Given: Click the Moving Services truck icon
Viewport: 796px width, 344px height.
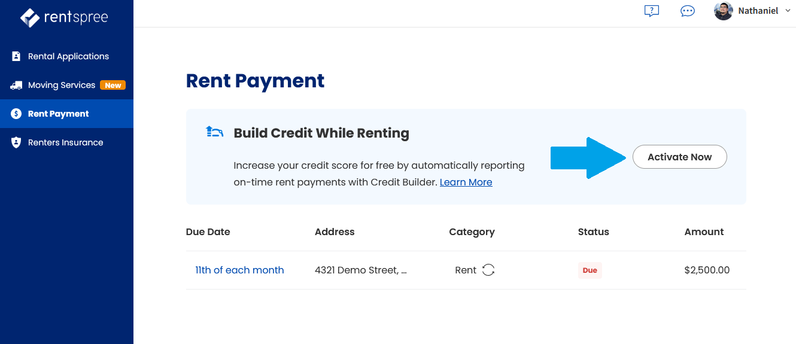Looking at the screenshot, I should click(x=16, y=85).
